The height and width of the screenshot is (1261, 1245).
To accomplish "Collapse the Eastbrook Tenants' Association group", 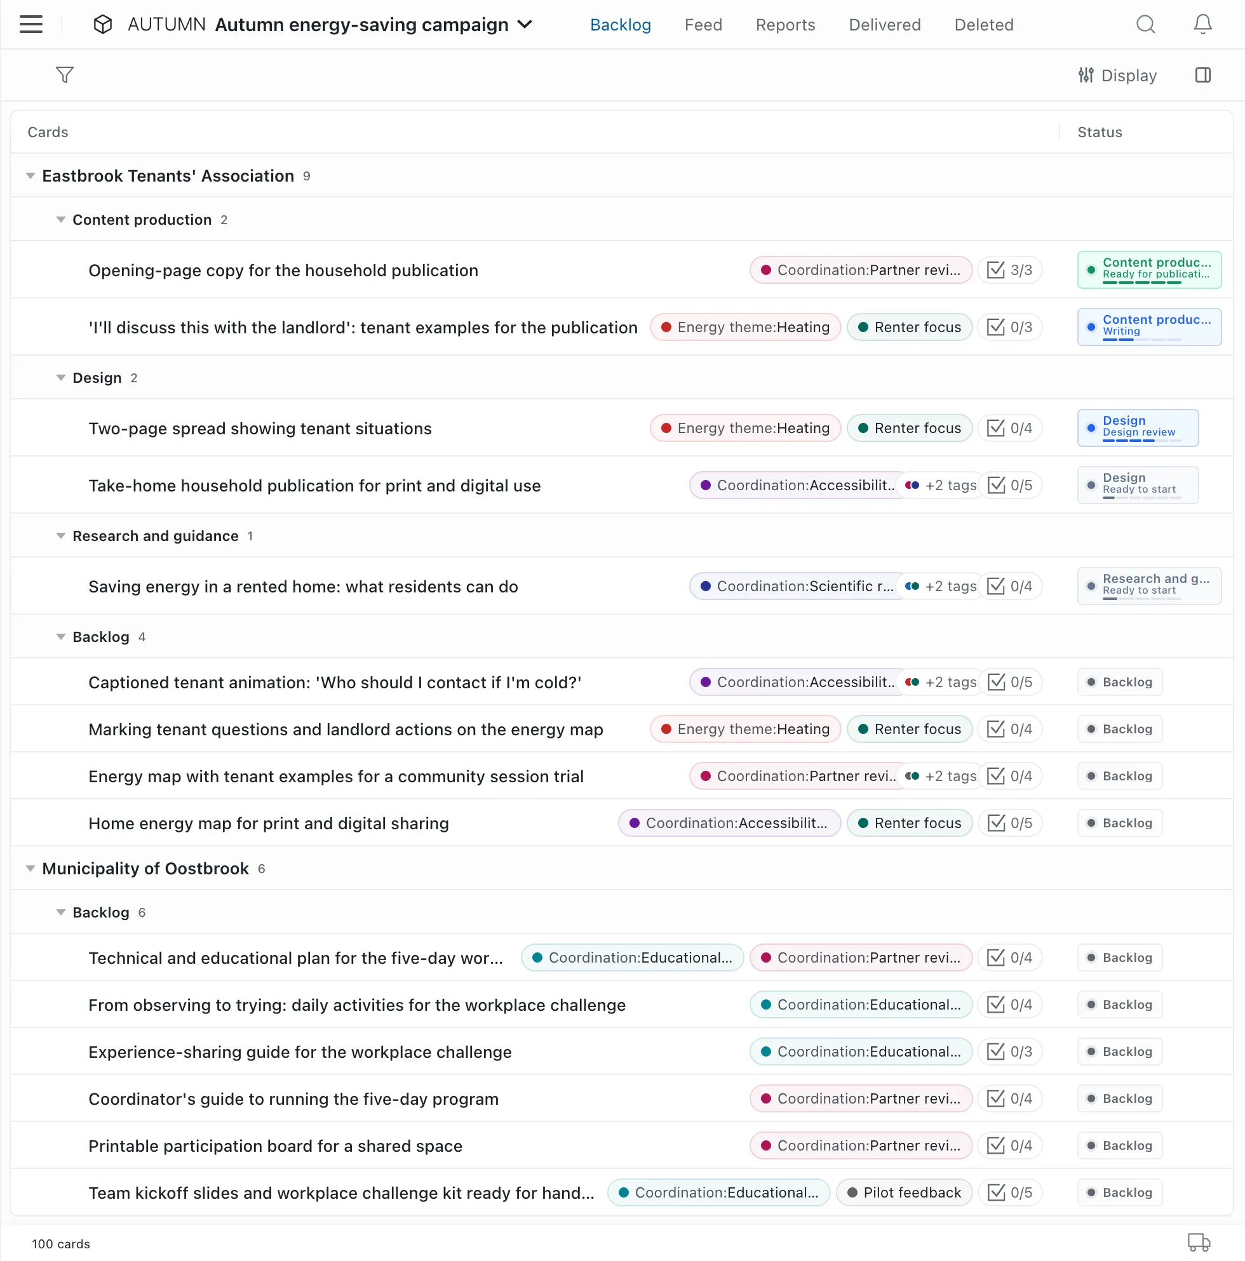I will click(x=30, y=177).
